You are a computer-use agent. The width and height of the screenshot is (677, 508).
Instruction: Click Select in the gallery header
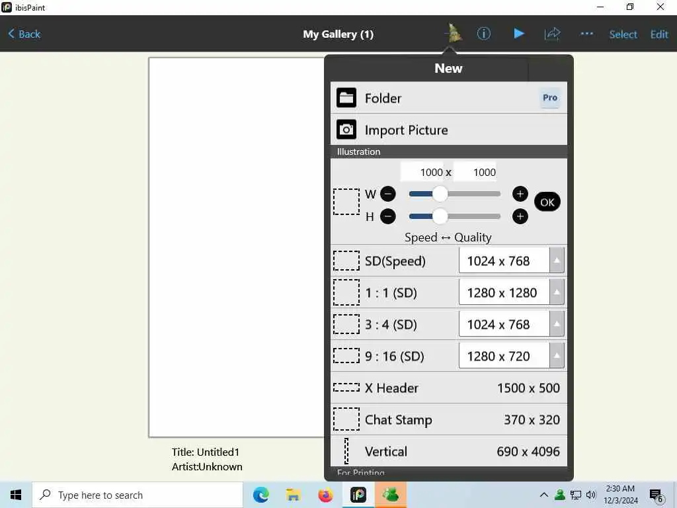(623, 34)
